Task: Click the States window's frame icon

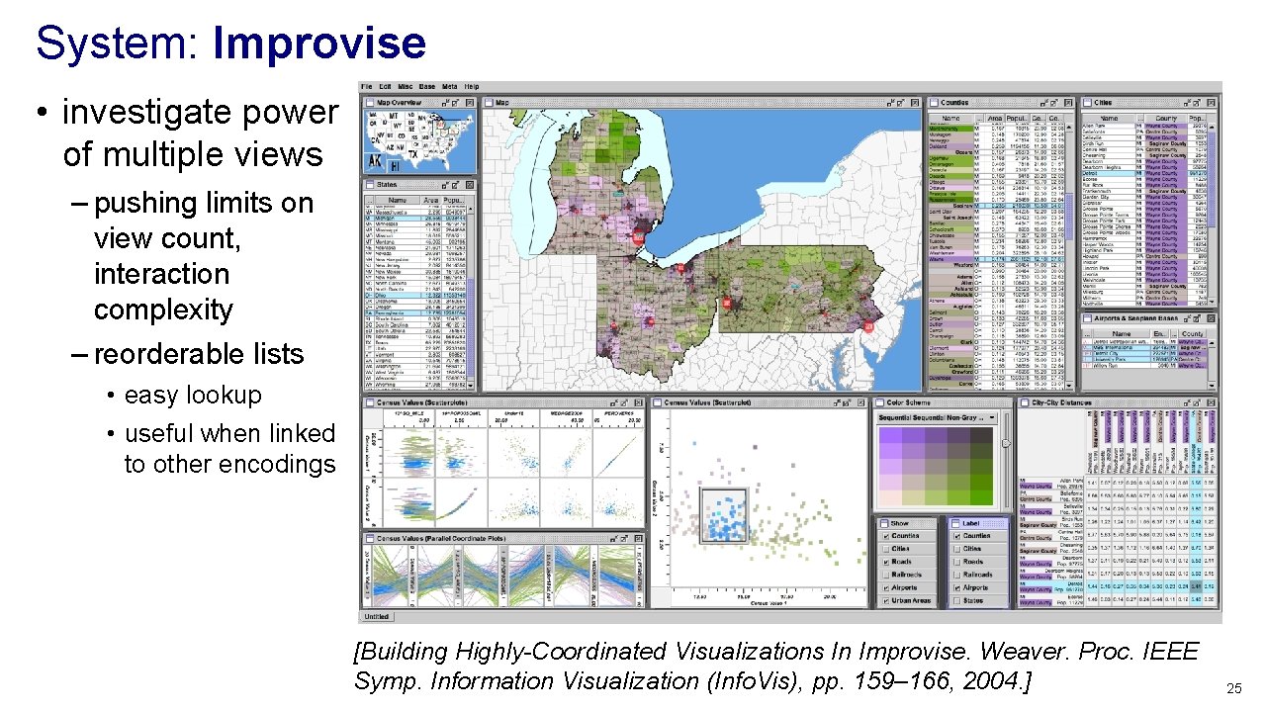Action: coord(369,185)
